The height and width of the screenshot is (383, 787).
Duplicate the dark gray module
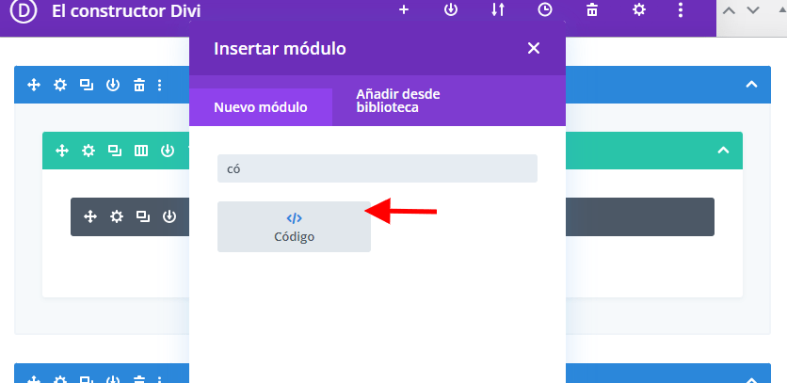[143, 216]
